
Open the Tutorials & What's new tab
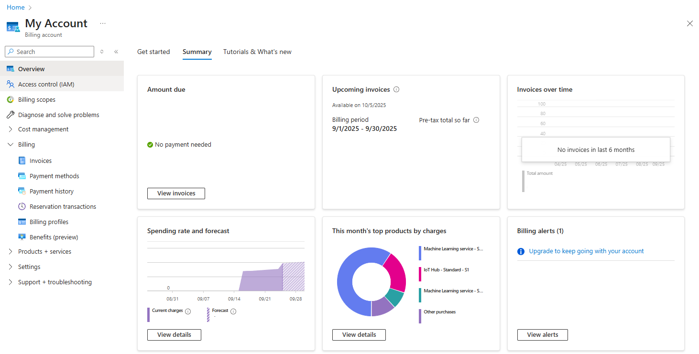[257, 52]
